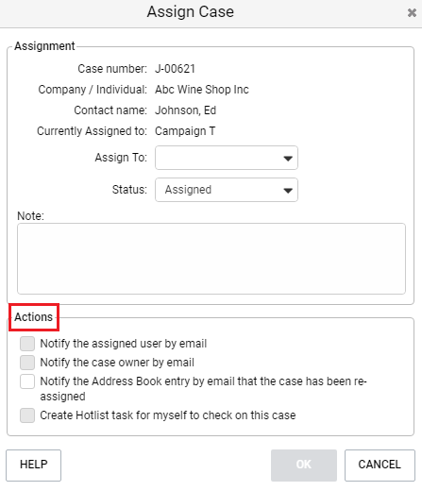Confirm the assignment with the OK button
422x491 pixels.
(304, 466)
